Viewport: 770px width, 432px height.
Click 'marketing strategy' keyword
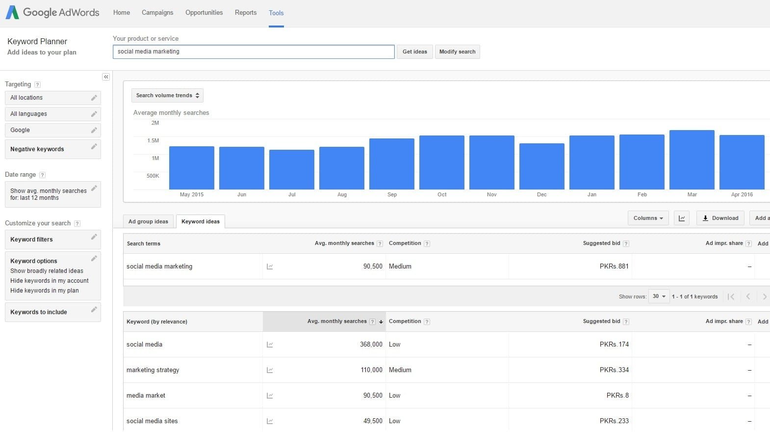coord(153,370)
